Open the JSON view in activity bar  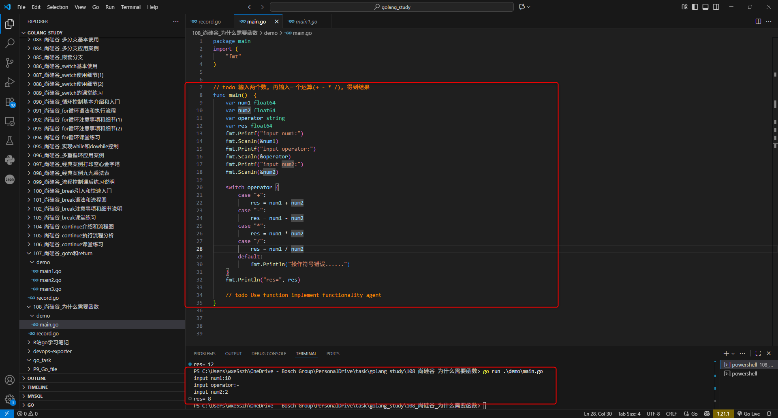point(10,179)
